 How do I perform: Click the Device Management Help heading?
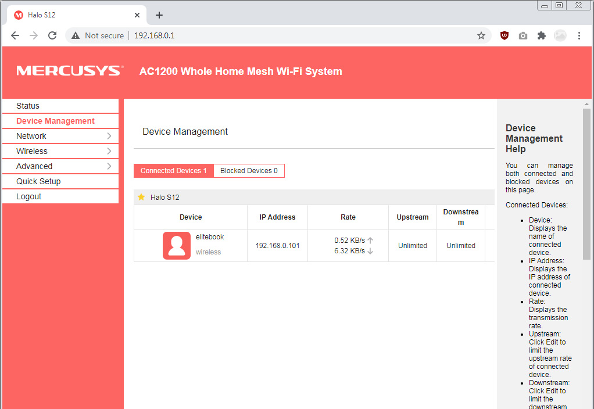click(534, 139)
